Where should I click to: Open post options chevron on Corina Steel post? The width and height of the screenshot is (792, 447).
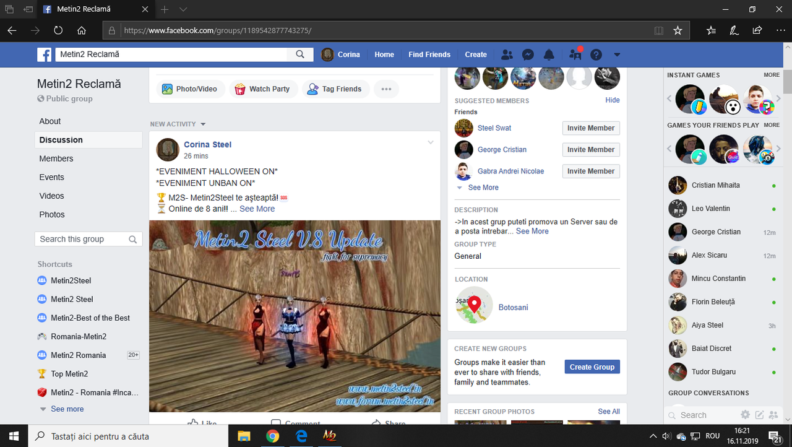point(431,143)
